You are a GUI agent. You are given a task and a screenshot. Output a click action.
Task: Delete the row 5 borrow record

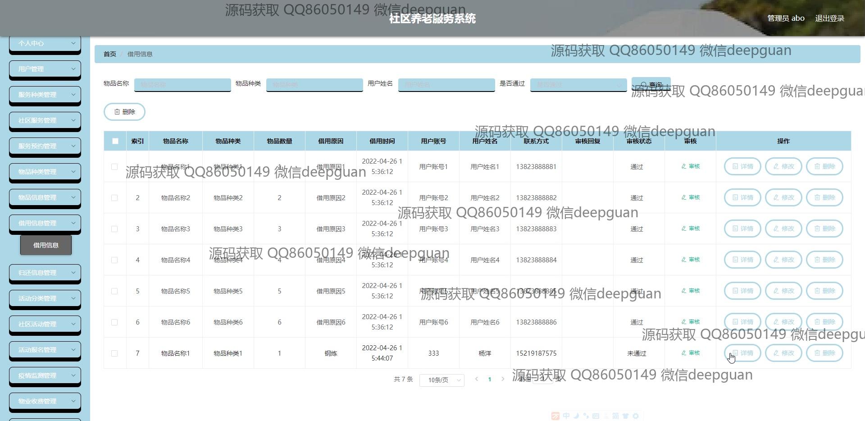pyautogui.click(x=824, y=291)
